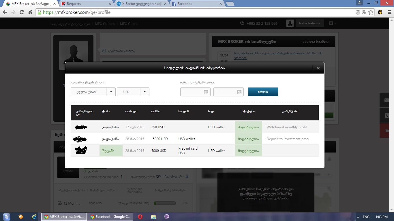
Task: Open Viber from the taskbar
Action: pyautogui.click(x=166, y=217)
